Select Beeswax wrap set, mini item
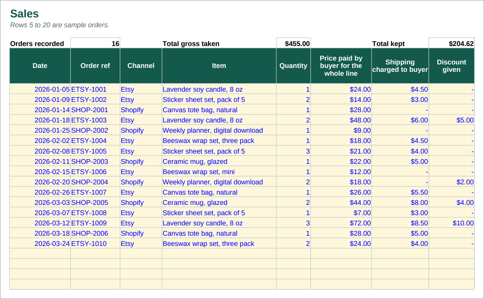 pos(219,172)
